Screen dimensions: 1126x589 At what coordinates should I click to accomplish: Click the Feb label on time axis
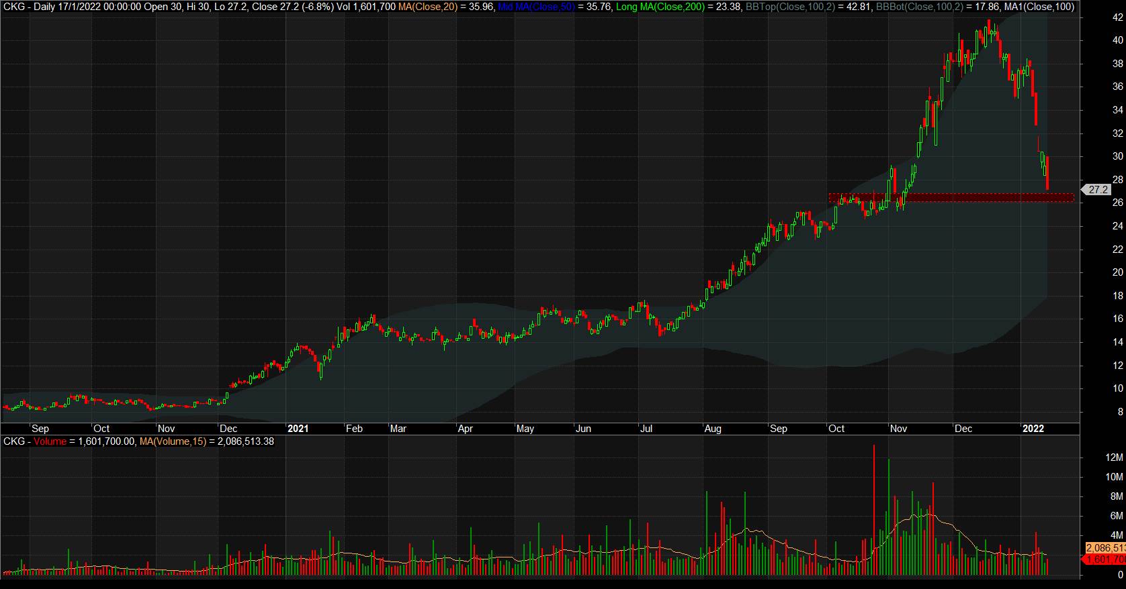pyautogui.click(x=354, y=429)
